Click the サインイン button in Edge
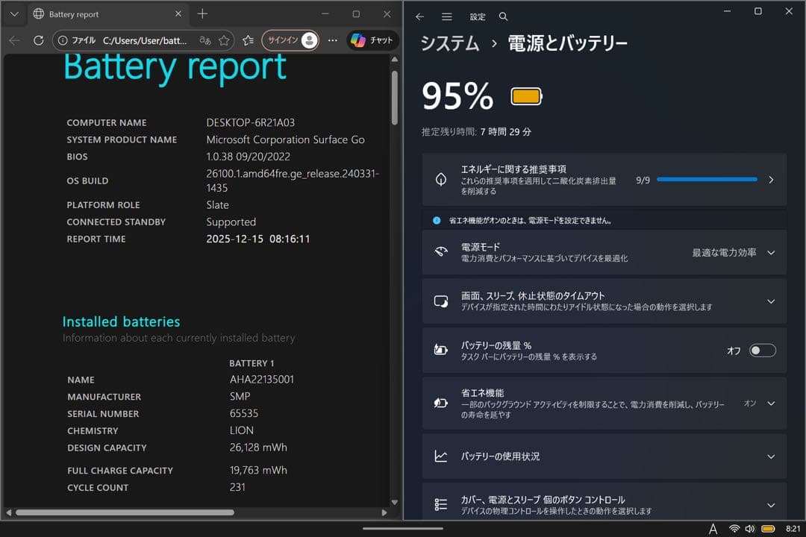The image size is (806, 537). (x=282, y=40)
